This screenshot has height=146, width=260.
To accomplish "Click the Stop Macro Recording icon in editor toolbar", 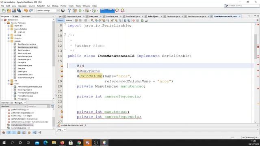I will click(x=137, y=21).
